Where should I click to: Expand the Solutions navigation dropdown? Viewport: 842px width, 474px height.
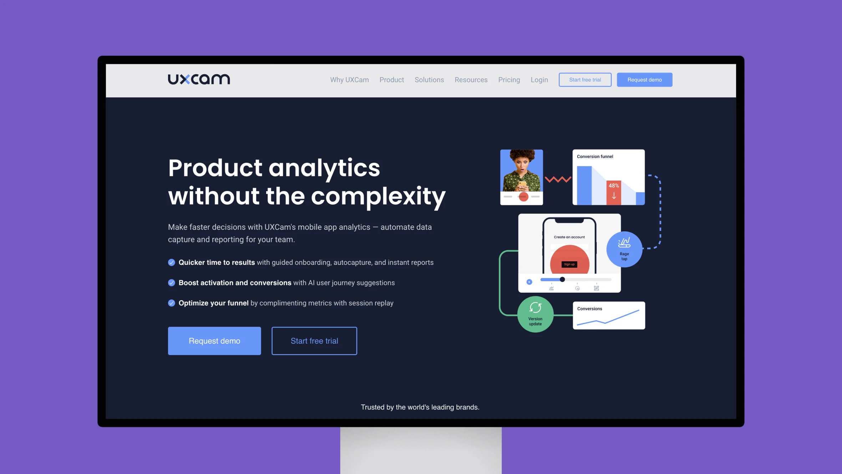point(429,79)
